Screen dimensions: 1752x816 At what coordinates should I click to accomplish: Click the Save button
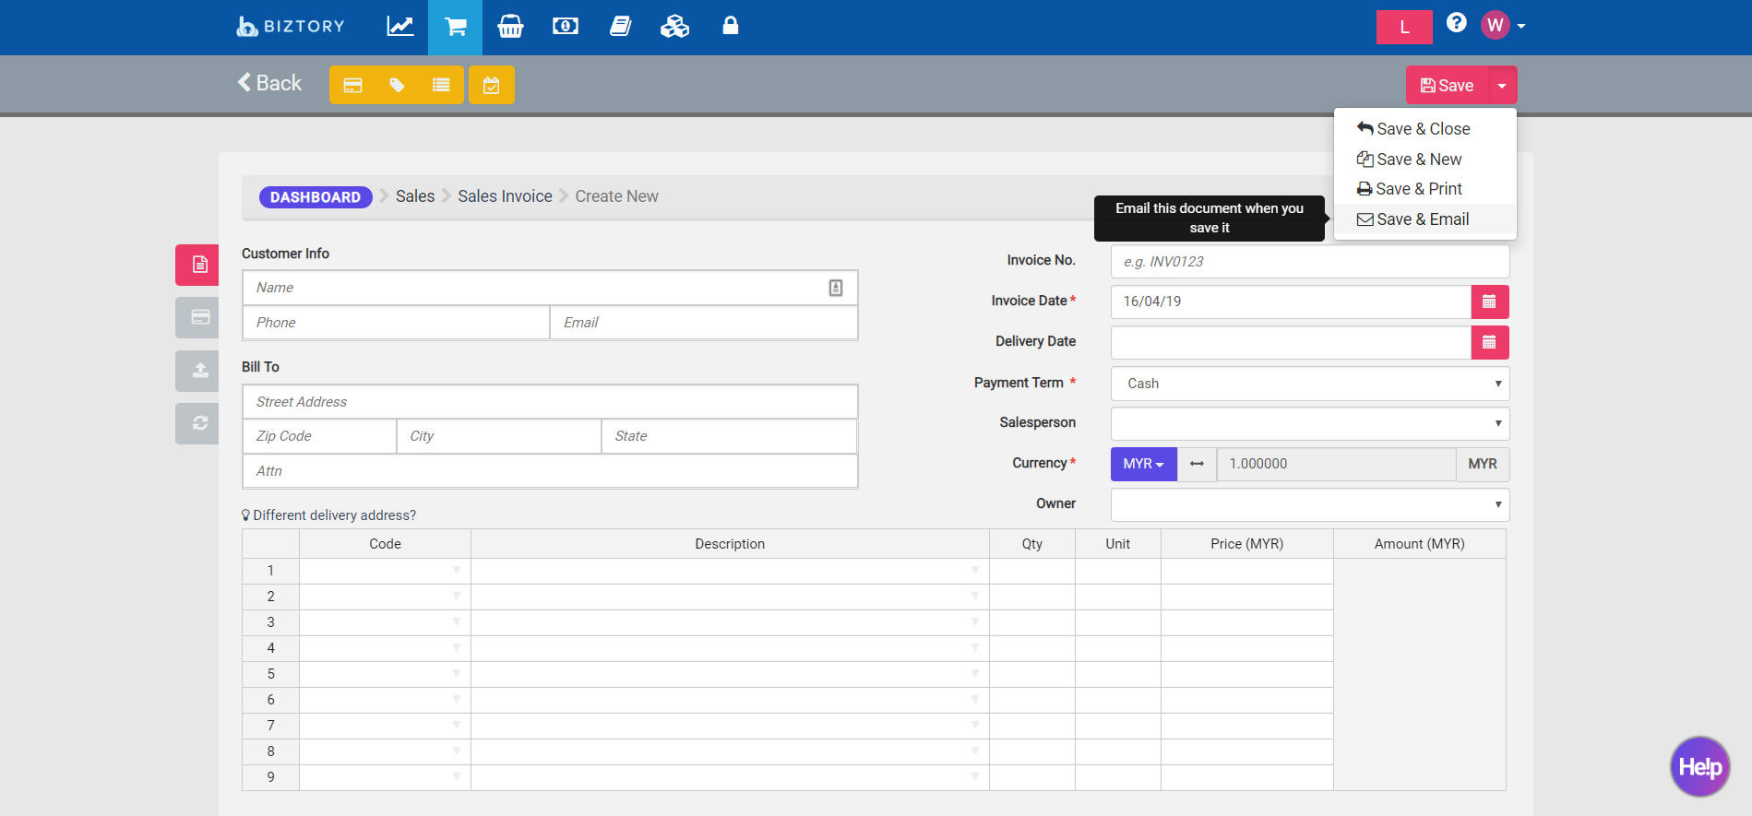pos(1447,86)
